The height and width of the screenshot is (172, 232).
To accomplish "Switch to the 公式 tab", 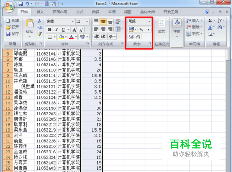I will pos(79,12).
